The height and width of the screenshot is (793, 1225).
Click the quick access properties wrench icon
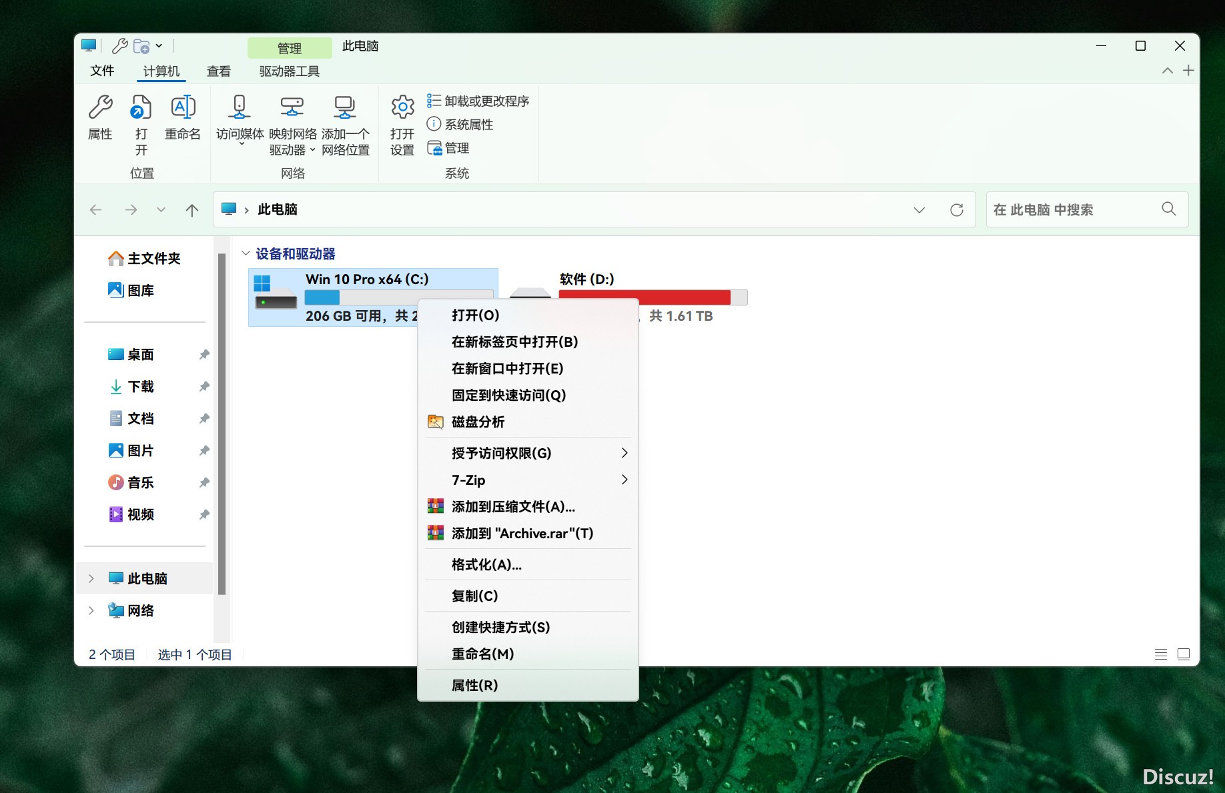pyautogui.click(x=120, y=45)
